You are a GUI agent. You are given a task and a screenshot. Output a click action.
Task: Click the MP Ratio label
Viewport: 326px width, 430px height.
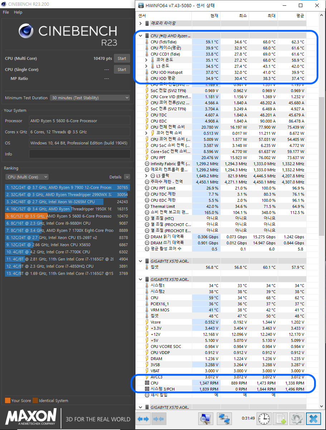[x=19, y=78]
